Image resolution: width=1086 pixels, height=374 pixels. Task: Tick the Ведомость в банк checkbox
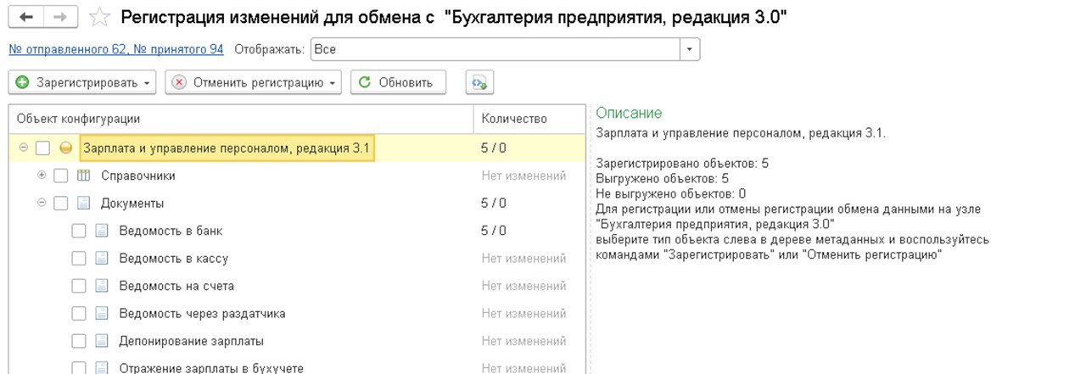point(79,231)
